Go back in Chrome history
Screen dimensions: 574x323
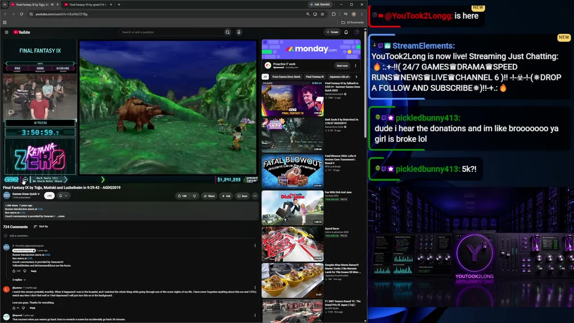5,14
